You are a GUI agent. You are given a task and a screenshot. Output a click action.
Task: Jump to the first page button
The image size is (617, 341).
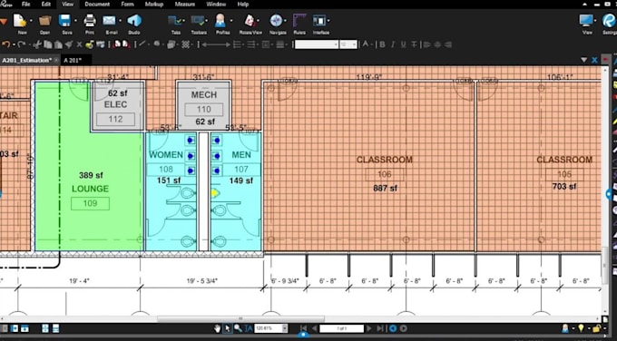tap(303, 328)
